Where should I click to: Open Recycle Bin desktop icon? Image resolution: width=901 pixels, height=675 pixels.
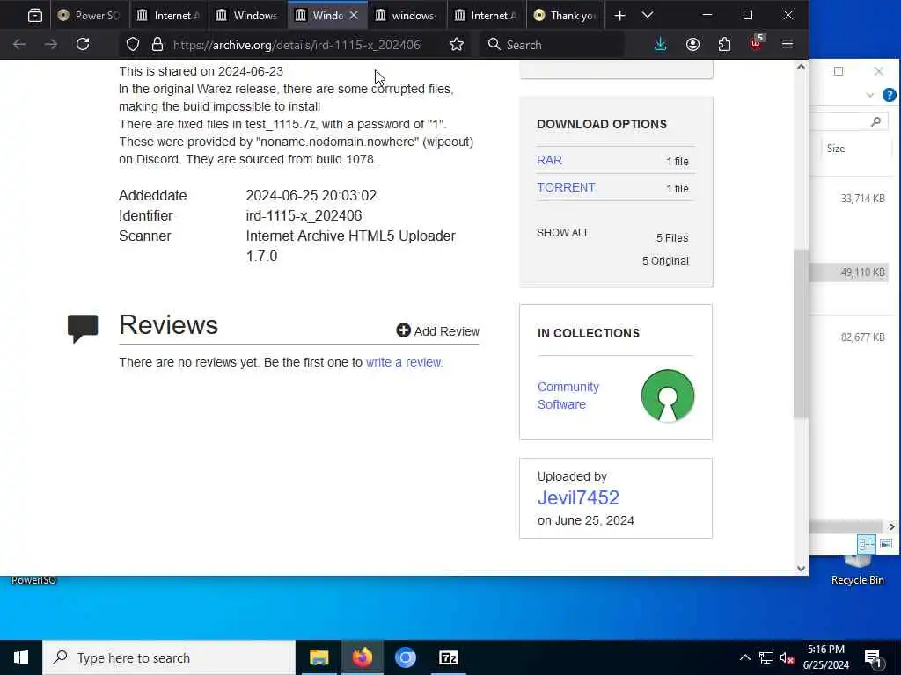click(x=857, y=571)
